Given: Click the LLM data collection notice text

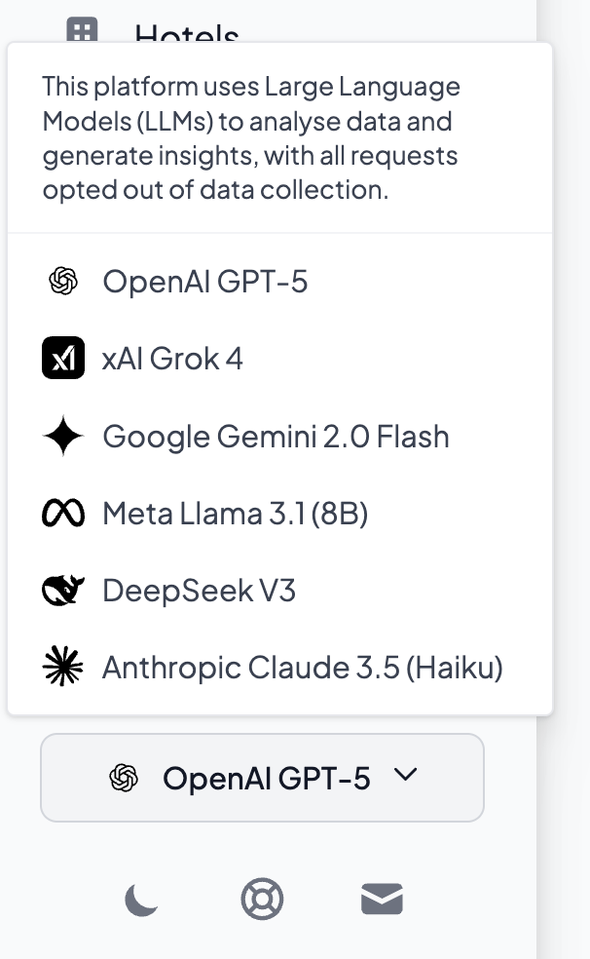Looking at the screenshot, I should (250, 137).
